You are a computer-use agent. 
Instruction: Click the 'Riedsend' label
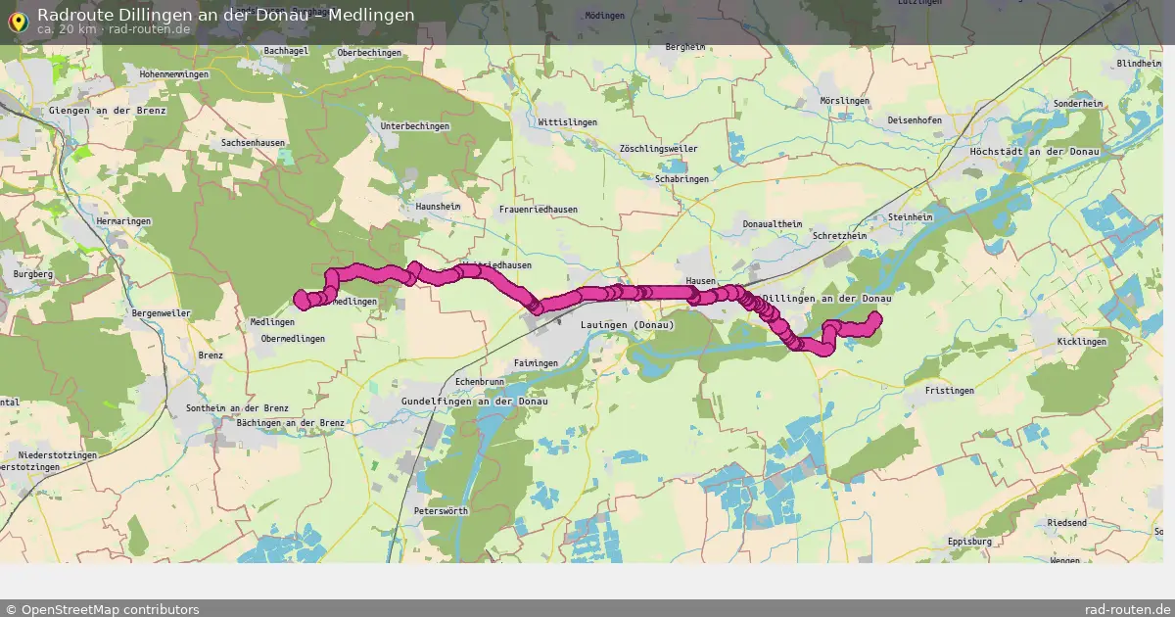[x=1066, y=523]
